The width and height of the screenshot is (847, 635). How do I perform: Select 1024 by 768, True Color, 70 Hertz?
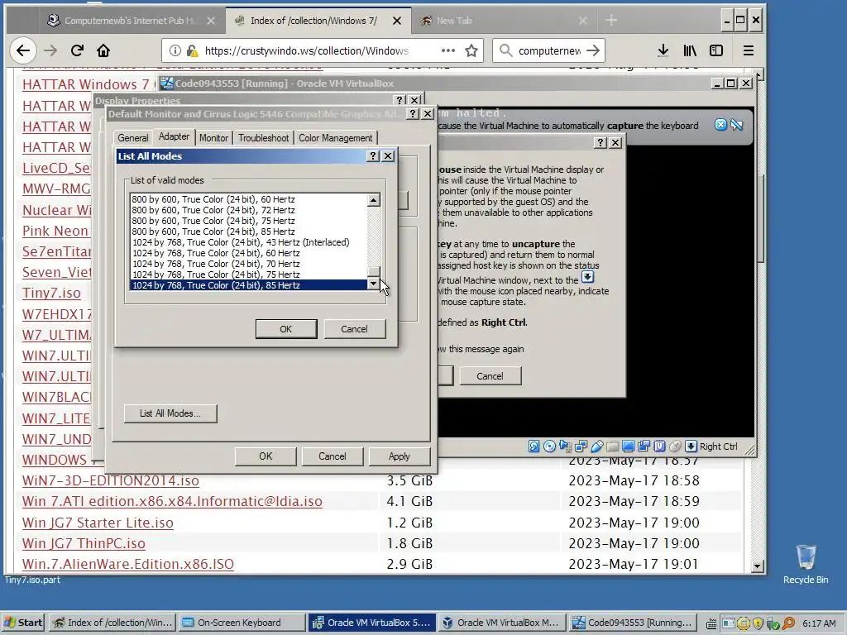[248, 264]
